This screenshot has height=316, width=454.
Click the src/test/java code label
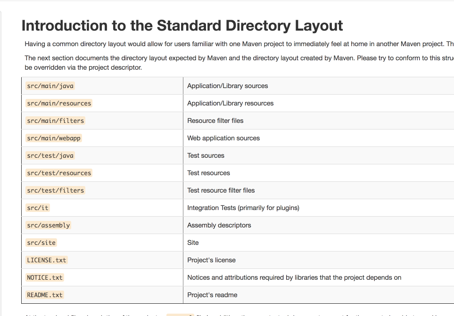(50, 155)
